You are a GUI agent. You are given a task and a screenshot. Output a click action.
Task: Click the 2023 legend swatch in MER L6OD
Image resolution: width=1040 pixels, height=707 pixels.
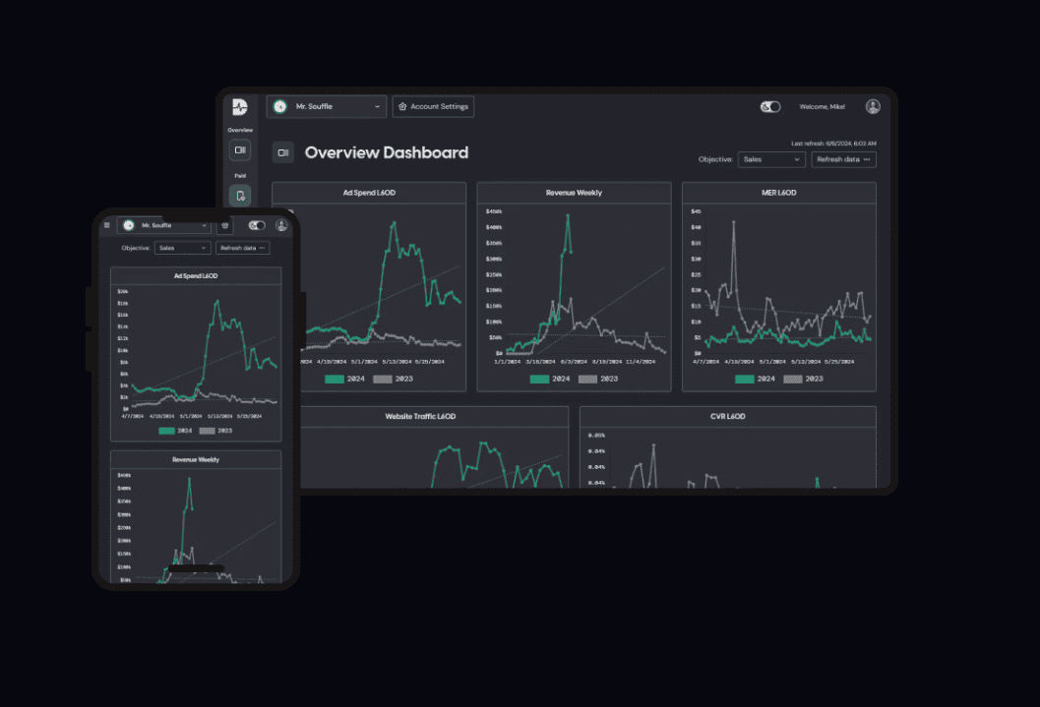pyautogui.click(x=793, y=379)
